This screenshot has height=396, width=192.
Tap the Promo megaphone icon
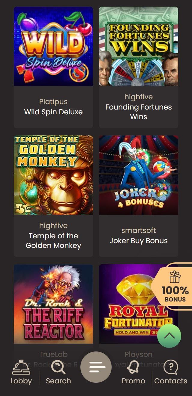[133, 367]
